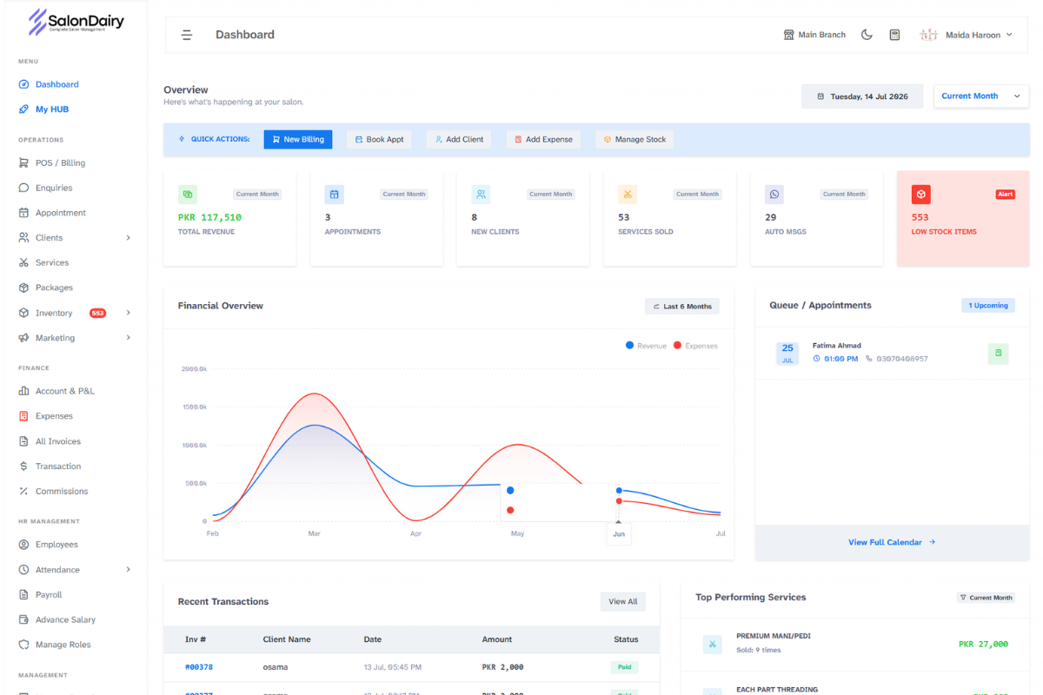Expand the Clients sidebar submenu

coord(129,237)
